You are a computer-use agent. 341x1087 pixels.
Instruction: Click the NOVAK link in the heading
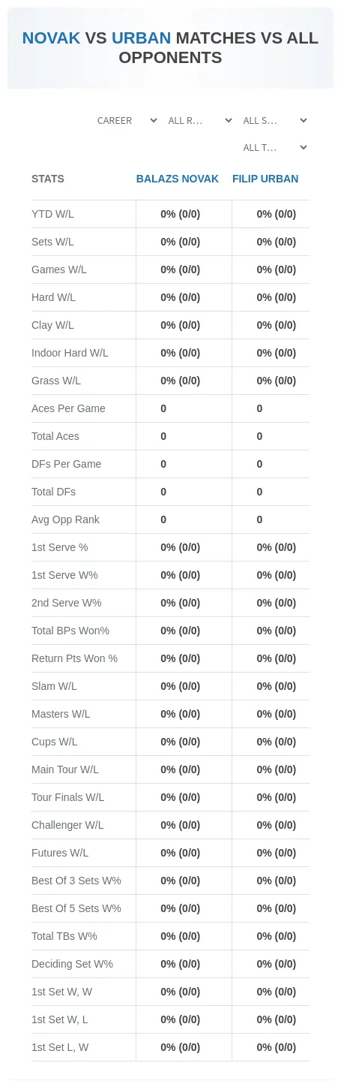pyautogui.click(x=51, y=38)
